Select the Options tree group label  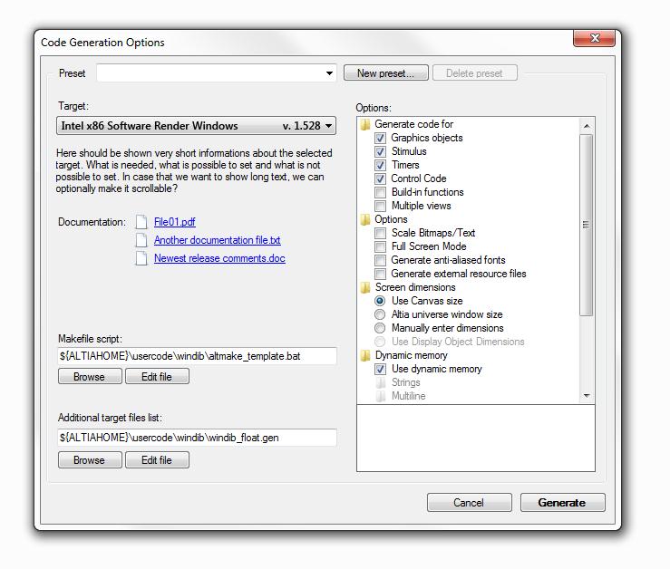coord(391,219)
